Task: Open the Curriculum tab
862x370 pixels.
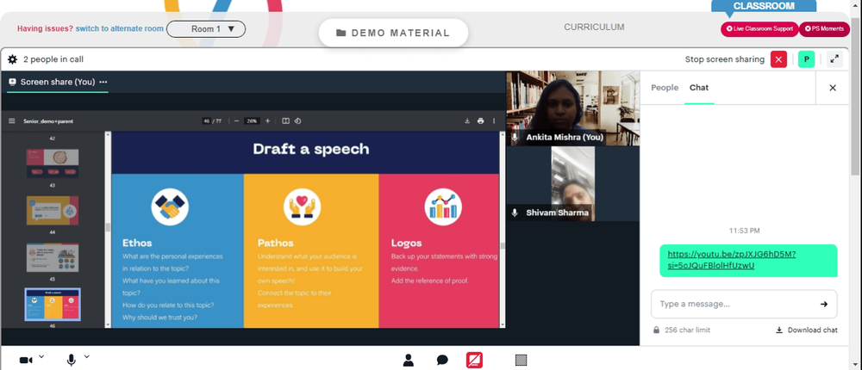Action: 594,28
